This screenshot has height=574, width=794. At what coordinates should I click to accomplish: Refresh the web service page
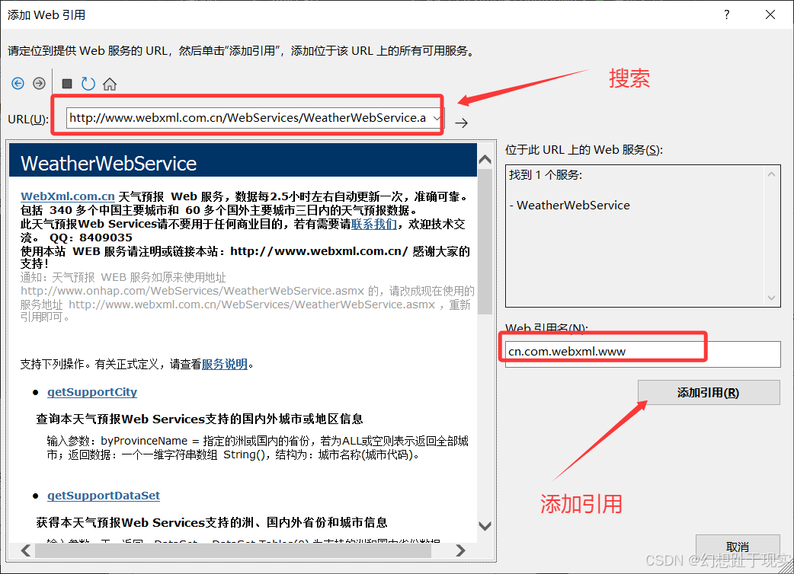(88, 84)
